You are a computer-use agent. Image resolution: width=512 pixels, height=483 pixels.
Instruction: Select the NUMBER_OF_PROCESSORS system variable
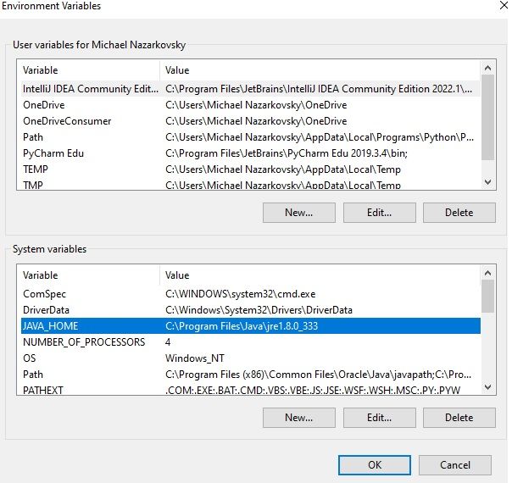pyautogui.click(x=84, y=342)
